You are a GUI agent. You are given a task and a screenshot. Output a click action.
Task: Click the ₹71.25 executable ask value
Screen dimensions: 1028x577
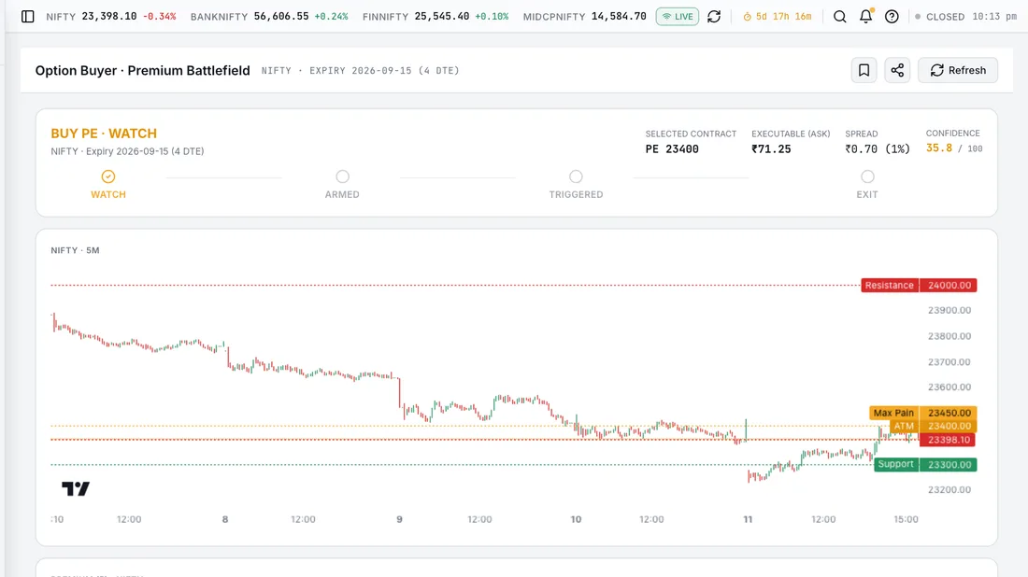771,148
